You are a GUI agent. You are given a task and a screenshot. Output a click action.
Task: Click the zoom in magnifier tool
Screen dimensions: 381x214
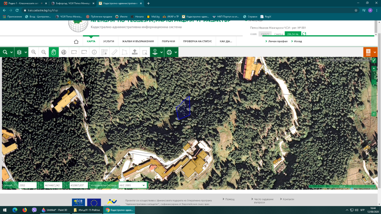[34, 52]
